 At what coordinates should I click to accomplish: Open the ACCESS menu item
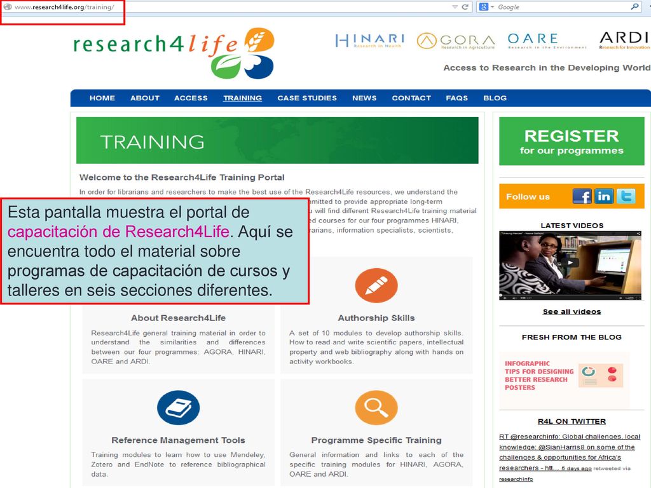191,98
